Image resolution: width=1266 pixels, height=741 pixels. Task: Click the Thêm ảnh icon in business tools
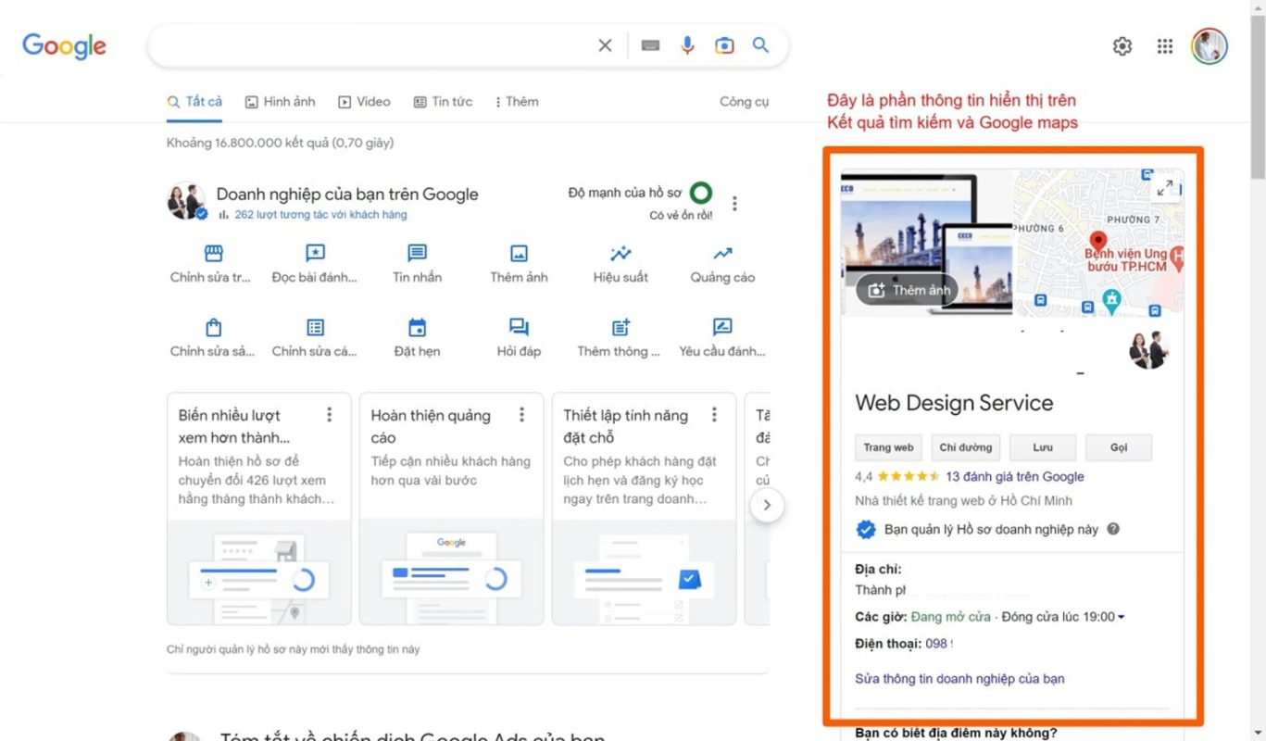[519, 254]
